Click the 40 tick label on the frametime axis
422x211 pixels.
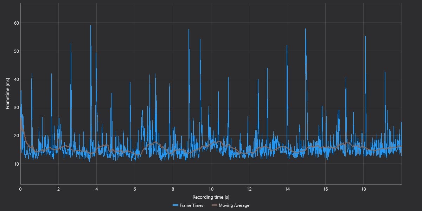[x=17, y=79]
